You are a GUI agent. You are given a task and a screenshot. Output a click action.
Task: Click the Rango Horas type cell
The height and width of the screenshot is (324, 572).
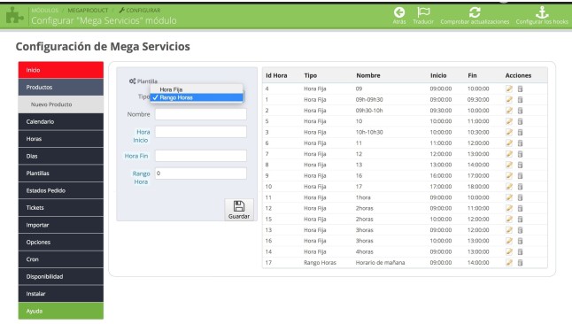[x=320, y=262]
